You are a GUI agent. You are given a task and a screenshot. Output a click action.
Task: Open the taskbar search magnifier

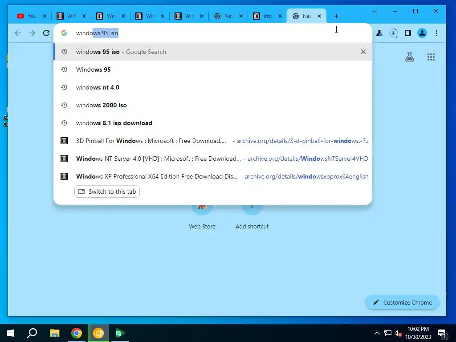coord(32,333)
